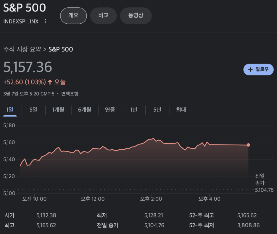Click the 시가 value 5,132.38
The width and height of the screenshot is (277, 234).
point(46,215)
